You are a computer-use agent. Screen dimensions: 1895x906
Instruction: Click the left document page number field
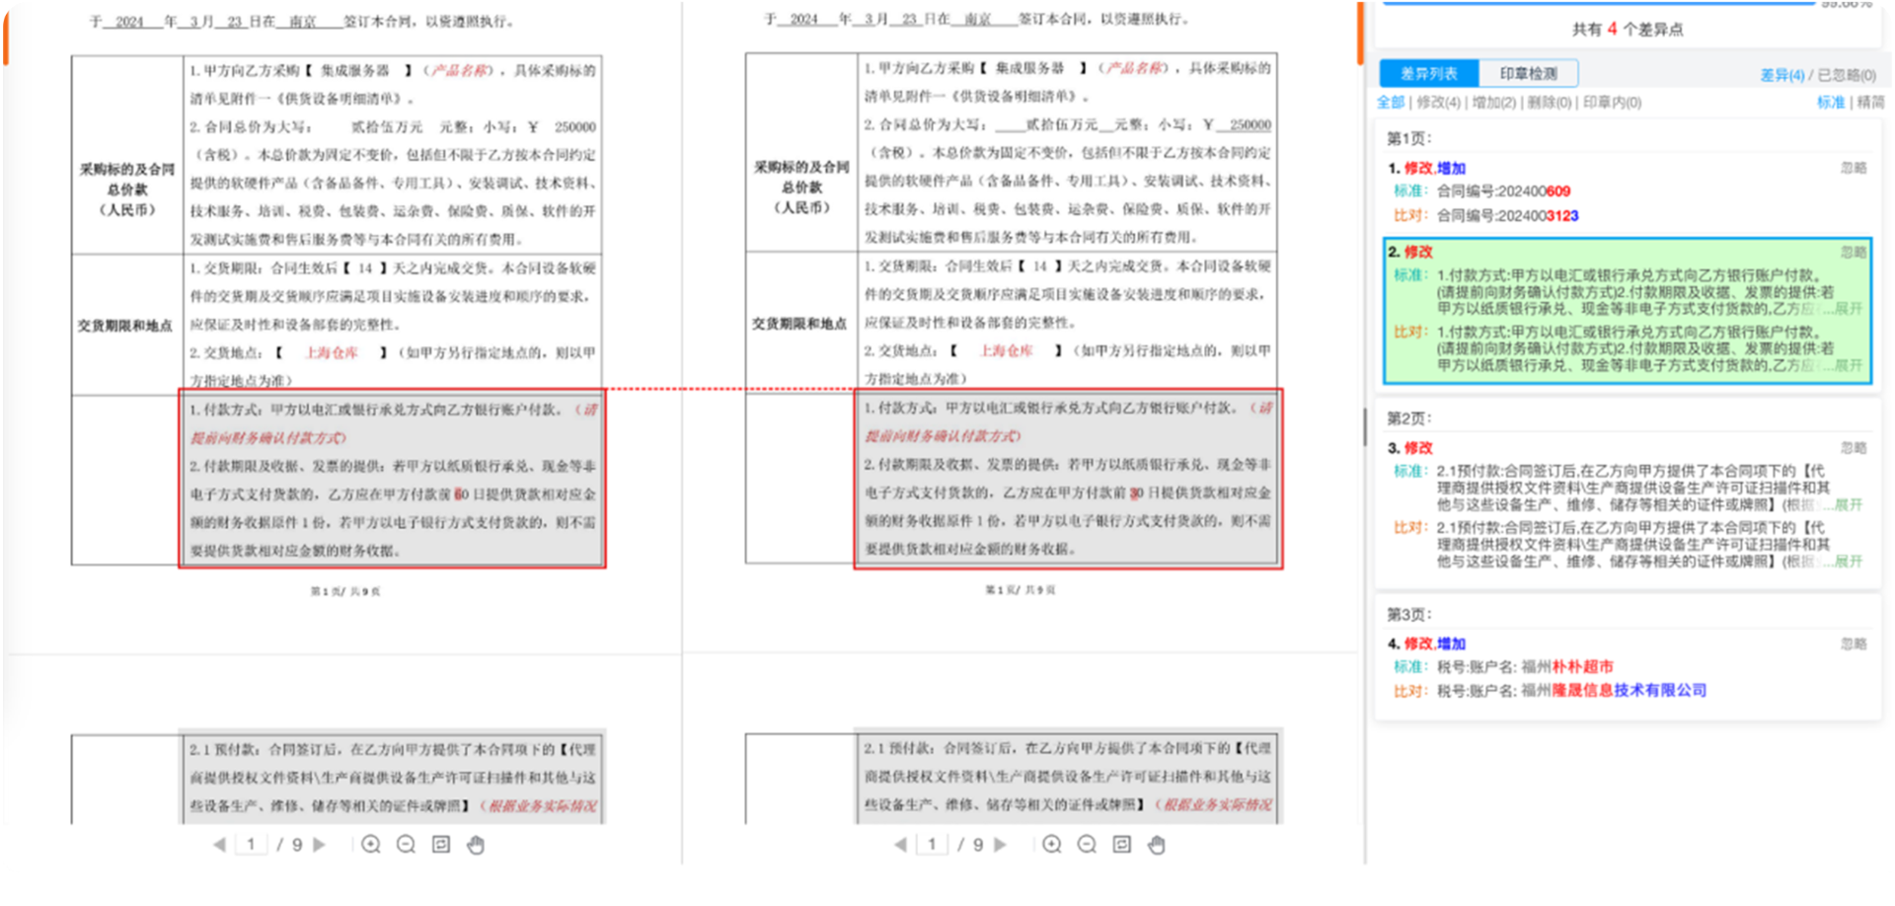(251, 845)
